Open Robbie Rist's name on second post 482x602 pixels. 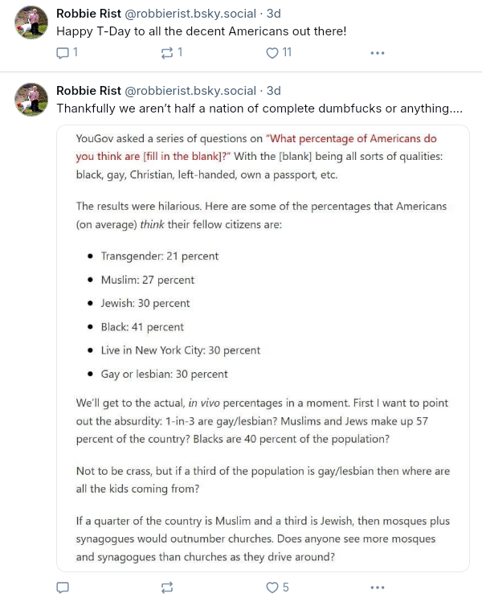tap(88, 91)
